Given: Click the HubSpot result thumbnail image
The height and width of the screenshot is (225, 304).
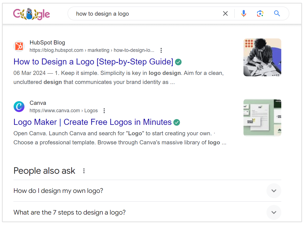Looking at the screenshot, I should (262, 57).
